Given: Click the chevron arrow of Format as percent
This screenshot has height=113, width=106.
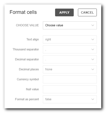Looking at the screenshot, I should pyautogui.click(x=93, y=99).
